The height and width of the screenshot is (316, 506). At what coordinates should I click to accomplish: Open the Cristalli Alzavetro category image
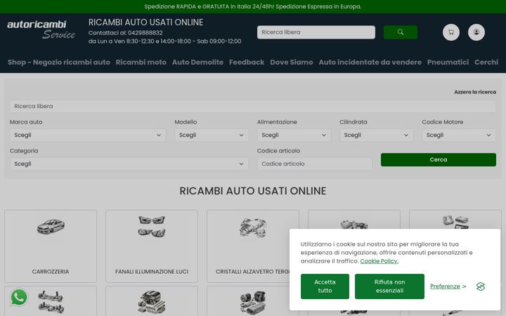tap(253, 227)
